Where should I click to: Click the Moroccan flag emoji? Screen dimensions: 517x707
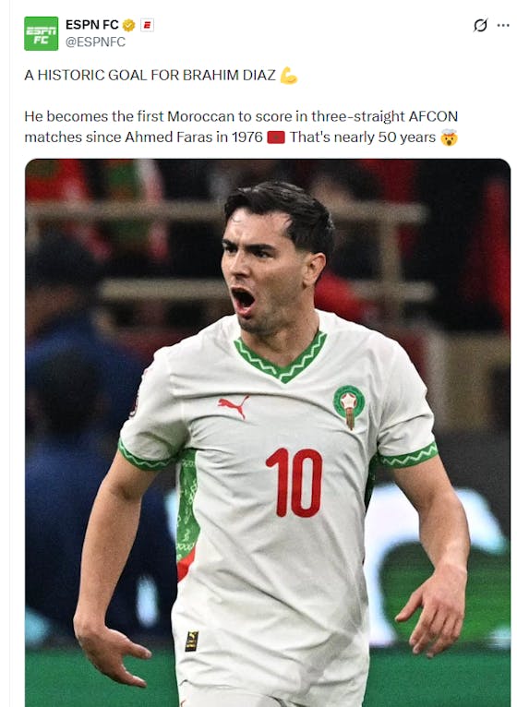pos(276,138)
